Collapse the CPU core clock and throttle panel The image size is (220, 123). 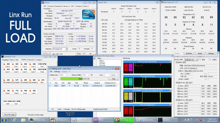click(x=170, y=61)
